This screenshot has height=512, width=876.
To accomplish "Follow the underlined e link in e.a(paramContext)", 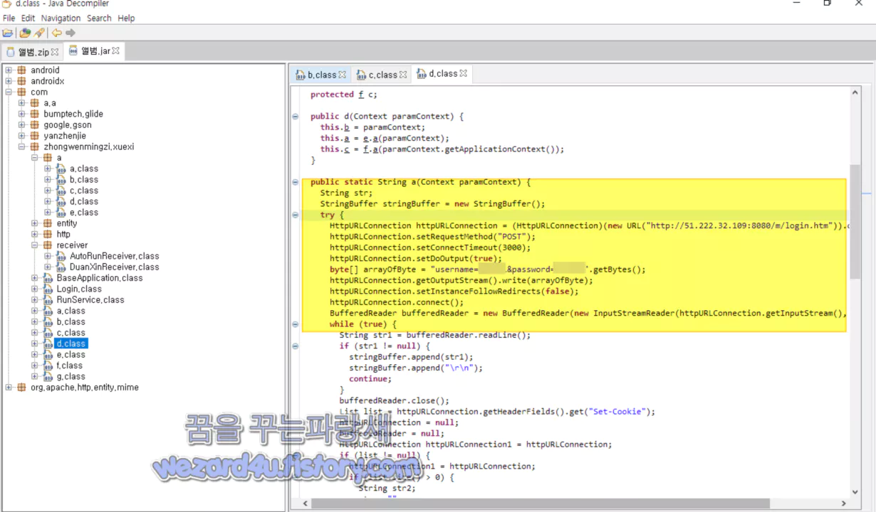I will 365,139.
